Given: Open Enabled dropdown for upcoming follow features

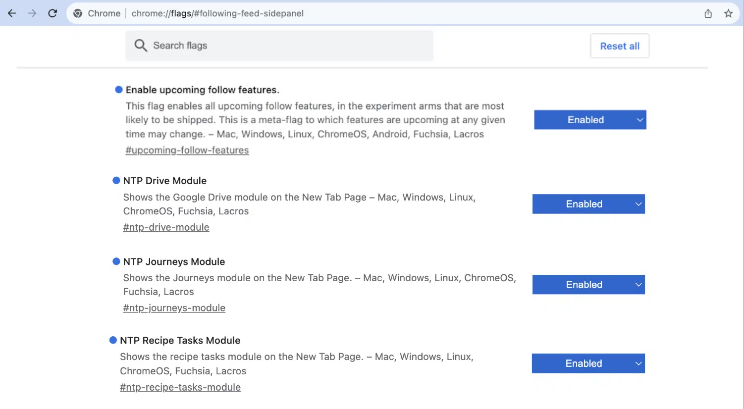Looking at the screenshot, I should (590, 120).
